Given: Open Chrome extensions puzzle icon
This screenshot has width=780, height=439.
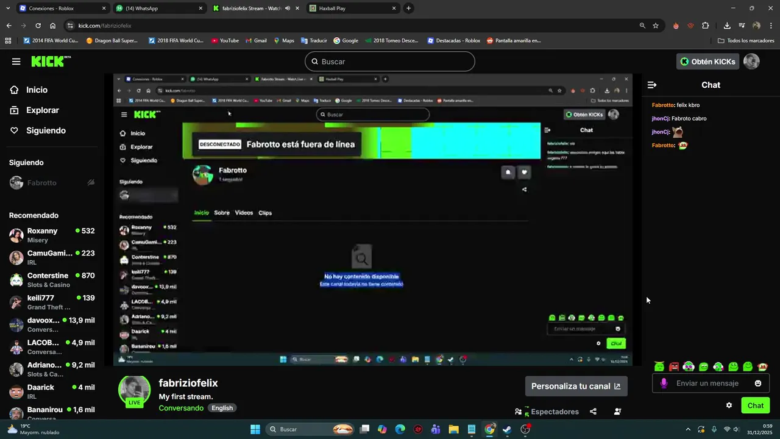Looking at the screenshot, I should [706, 26].
